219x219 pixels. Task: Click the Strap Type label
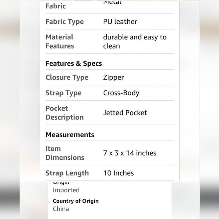coord(64,93)
